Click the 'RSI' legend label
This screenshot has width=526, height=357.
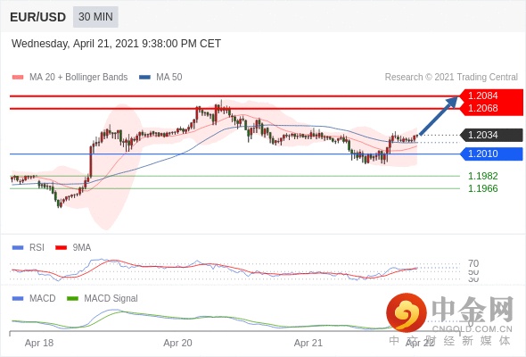click(37, 248)
